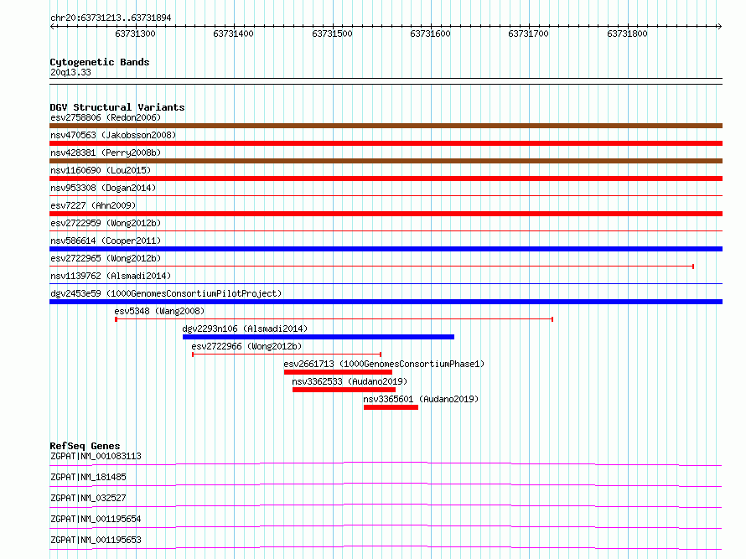746x559 pixels.
Task: Click the dgv2453e59 blue variant bar
Action: pos(386,302)
